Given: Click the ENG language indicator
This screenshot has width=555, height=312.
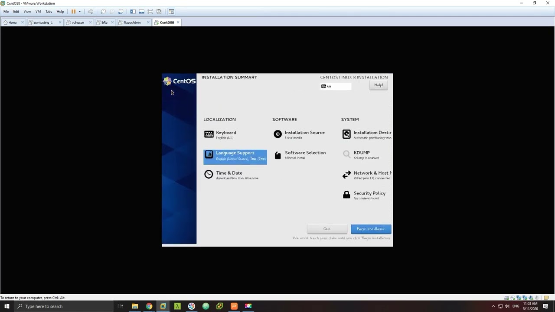Looking at the screenshot, I should click(x=516, y=306).
